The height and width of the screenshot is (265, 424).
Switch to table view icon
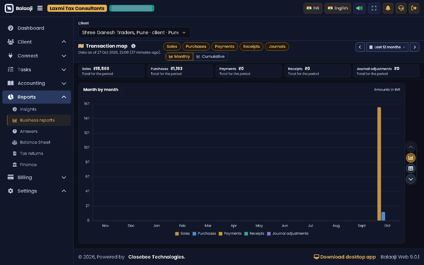[411, 168]
